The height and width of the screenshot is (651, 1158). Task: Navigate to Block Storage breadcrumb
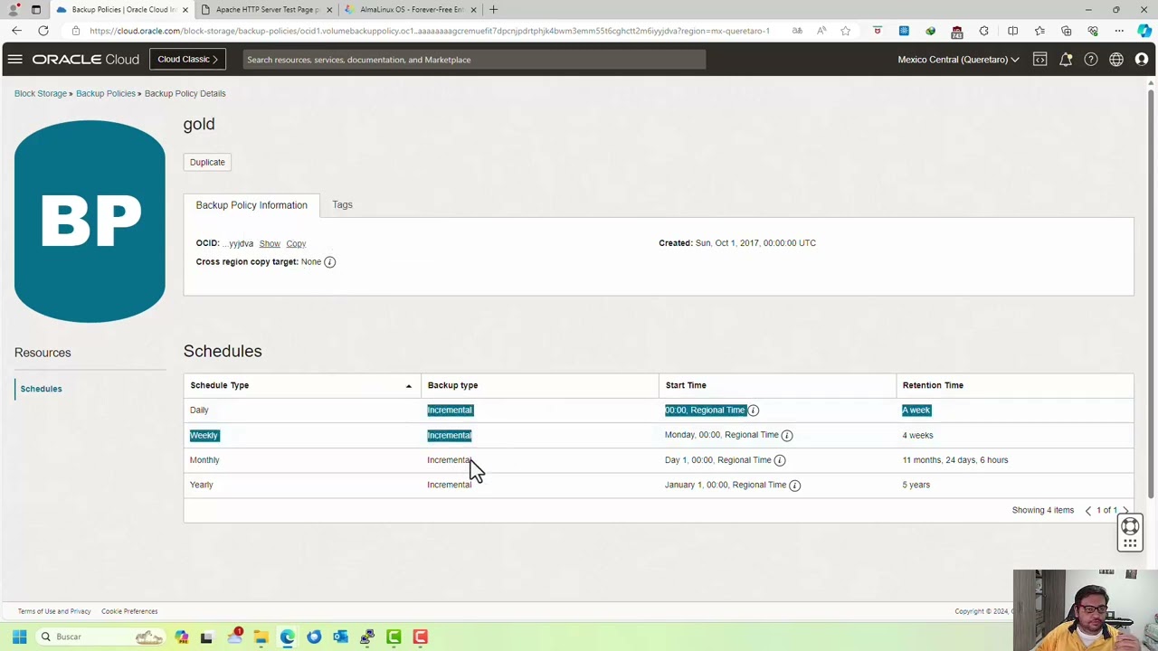[x=41, y=94]
